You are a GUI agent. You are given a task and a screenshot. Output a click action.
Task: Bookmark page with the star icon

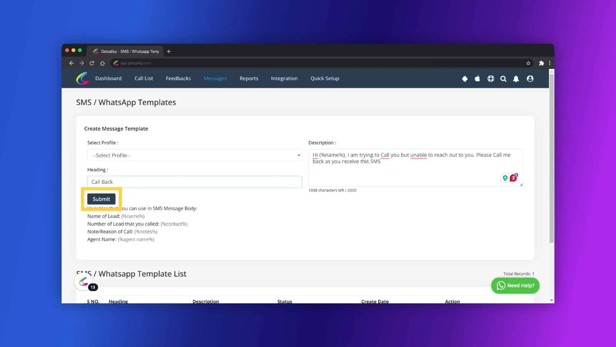point(528,63)
